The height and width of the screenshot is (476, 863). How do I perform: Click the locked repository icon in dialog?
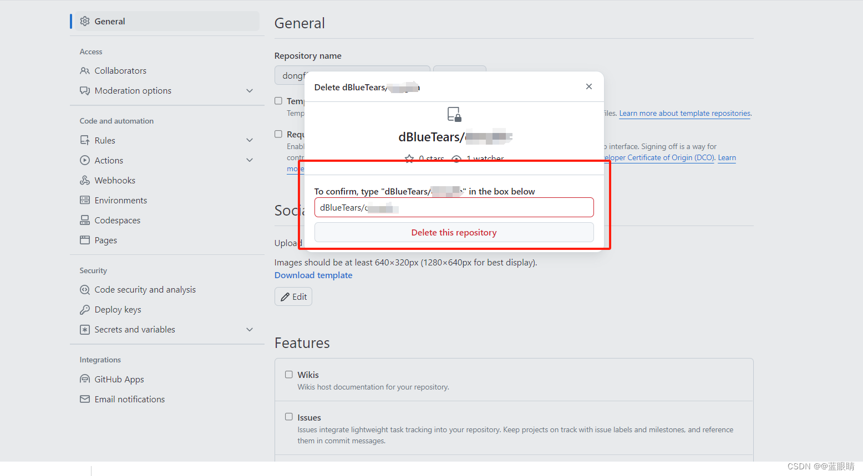454,115
